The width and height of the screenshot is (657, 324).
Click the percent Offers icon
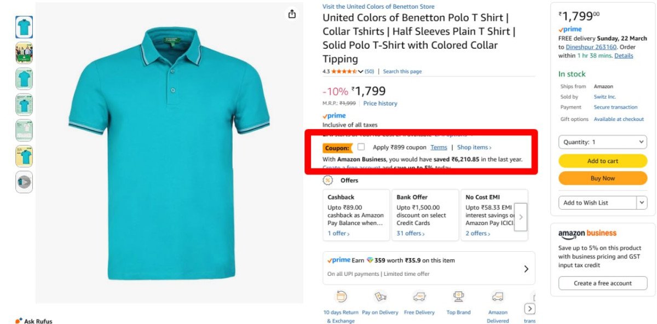tap(327, 180)
